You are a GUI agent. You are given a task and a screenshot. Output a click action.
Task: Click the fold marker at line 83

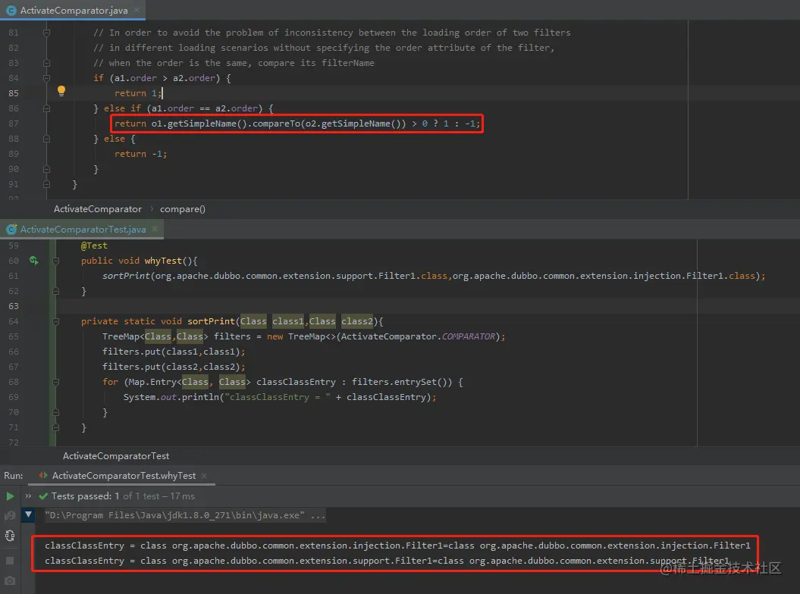(x=46, y=63)
